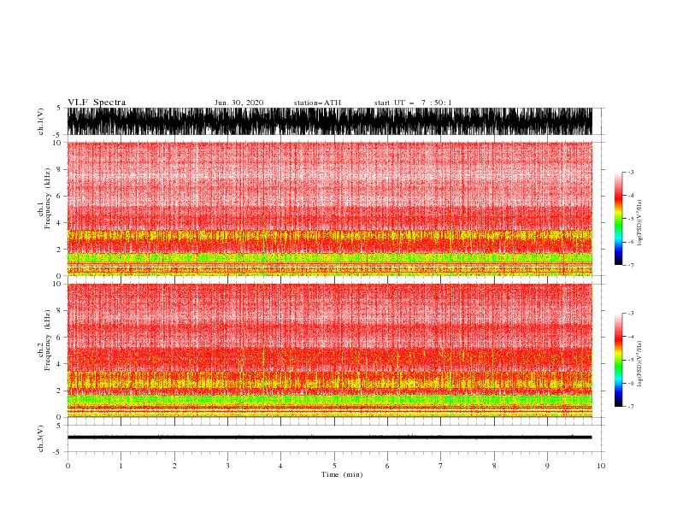Image resolution: width=677 pixels, height=523 pixels.
Task: Click the 'start UT = 7 : 50: 1' text
Action: [413, 103]
